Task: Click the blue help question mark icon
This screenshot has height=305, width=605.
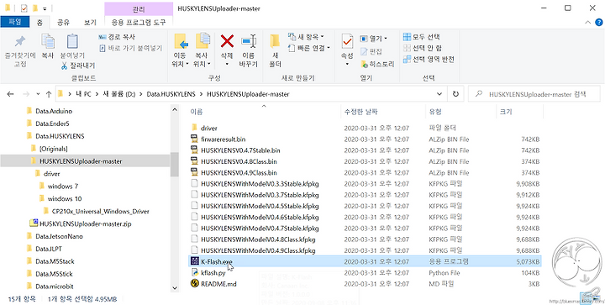Action: click(x=598, y=23)
